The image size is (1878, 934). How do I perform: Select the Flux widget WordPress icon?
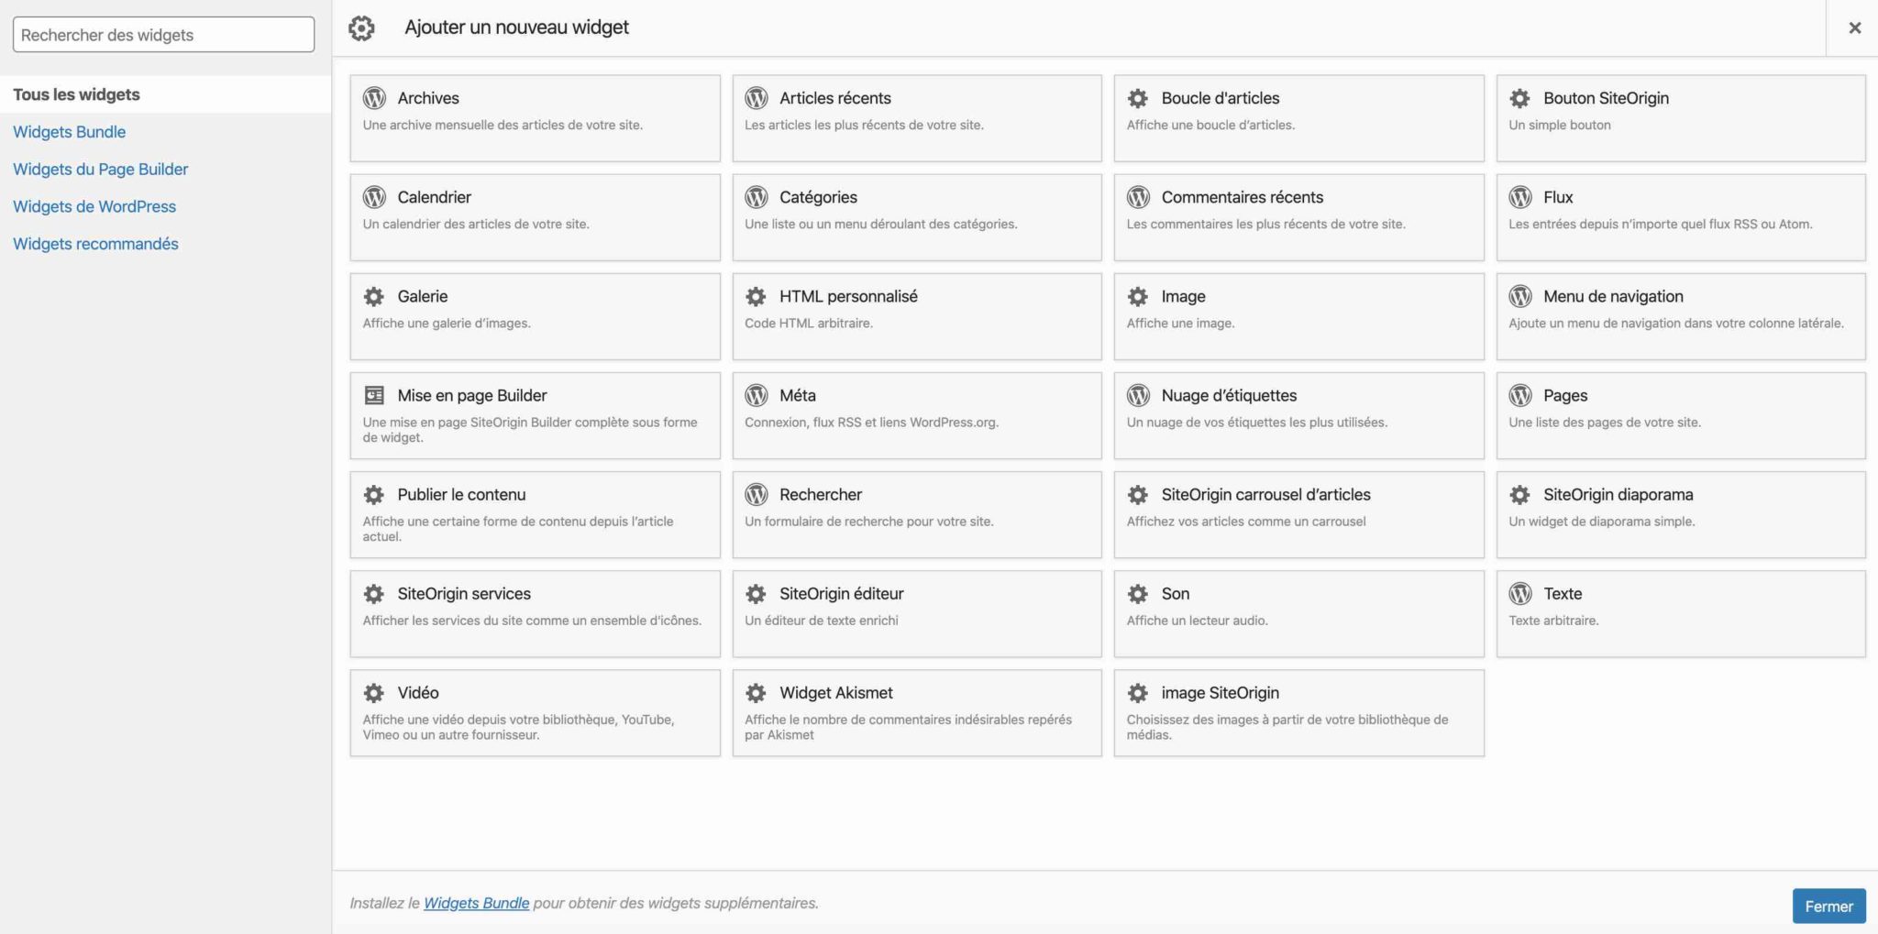pos(1520,196)
